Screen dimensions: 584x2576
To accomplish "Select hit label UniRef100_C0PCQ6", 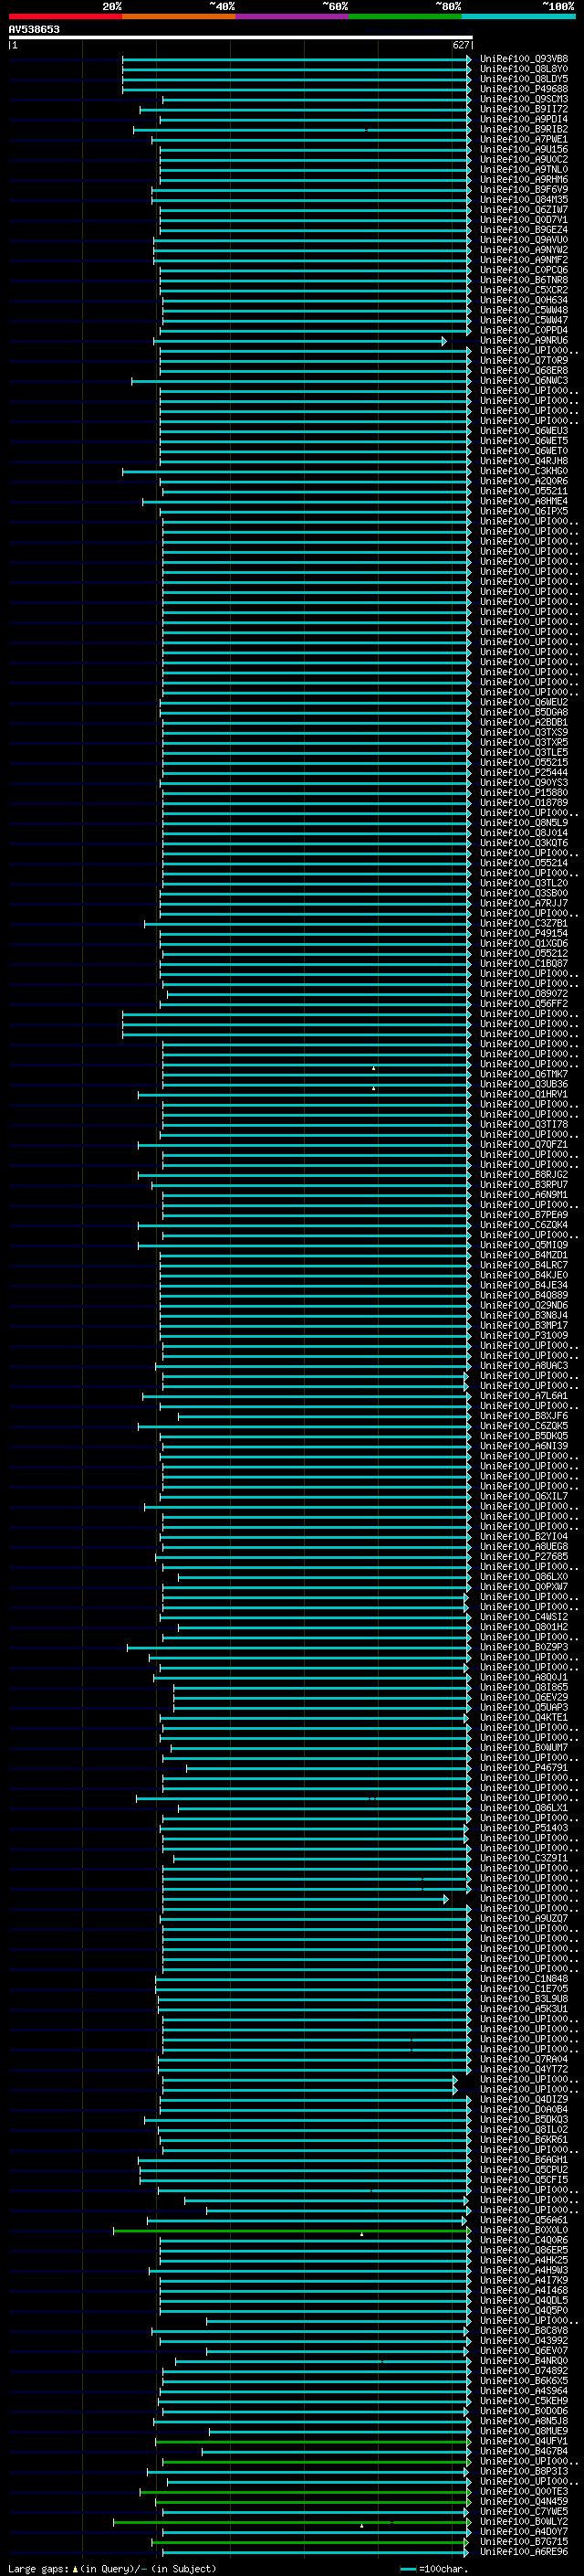I will click(524, 270).
